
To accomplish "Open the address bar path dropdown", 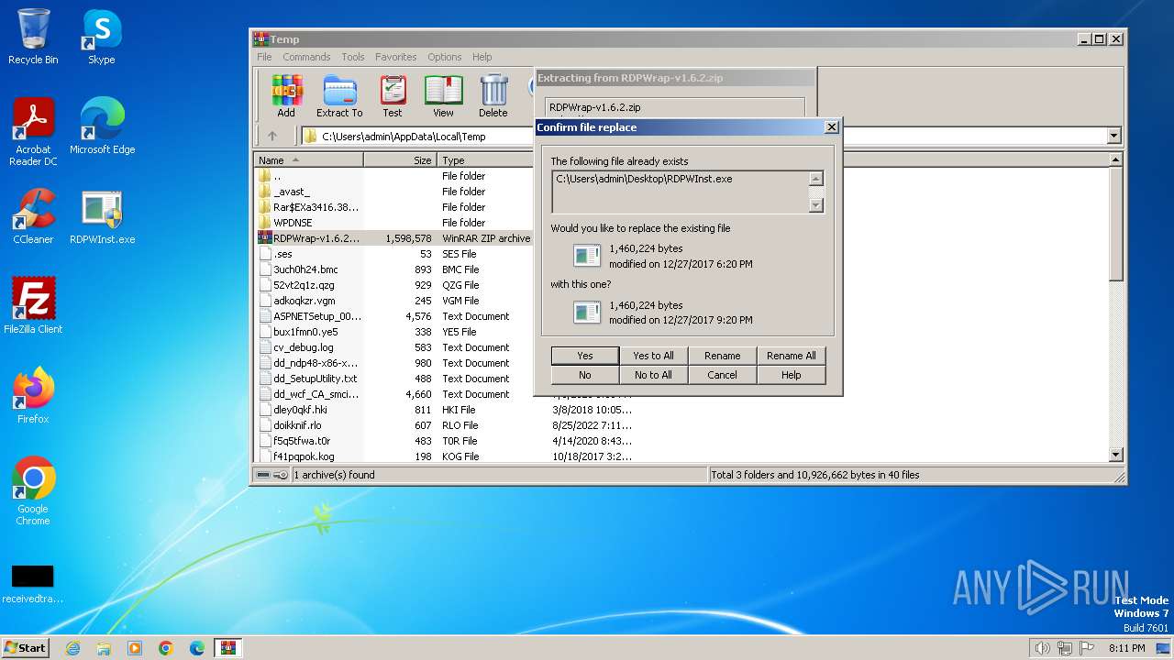I will pos(1113,137).
